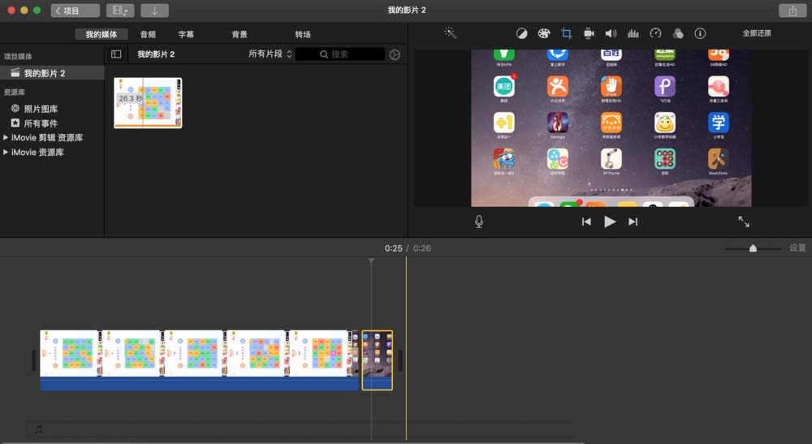Open the Photos library (照片图库)
This screenshot has height=444, width=812.
coord(41,109)
